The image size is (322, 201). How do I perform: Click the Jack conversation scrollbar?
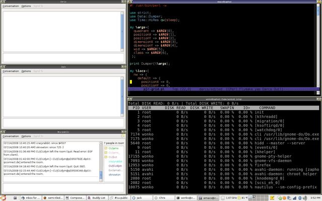pos(122,96)
